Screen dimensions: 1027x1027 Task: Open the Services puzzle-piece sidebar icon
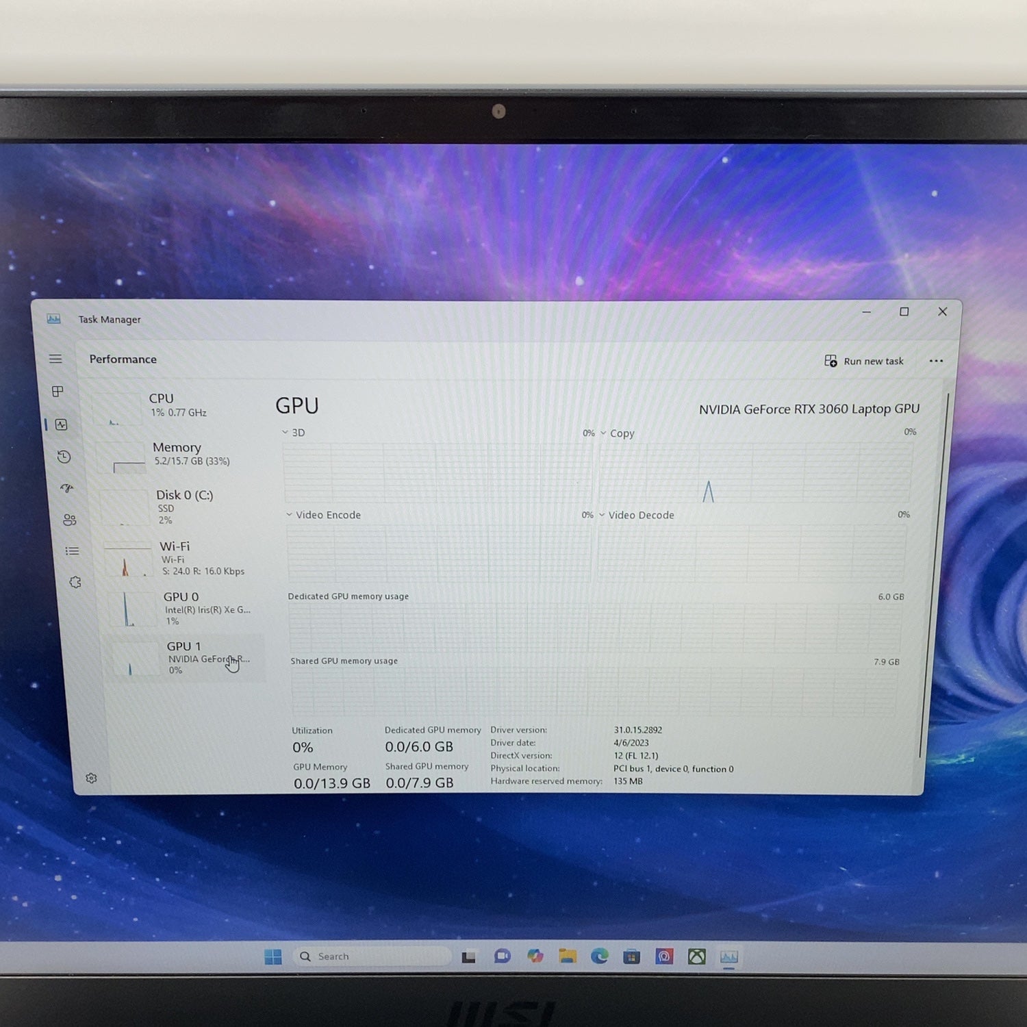tap(75, 582)
